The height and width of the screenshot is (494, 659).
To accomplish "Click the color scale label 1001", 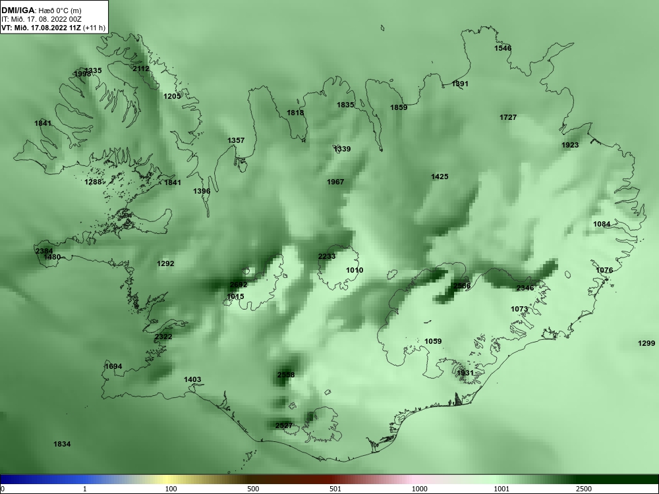I will pos(501,489).
